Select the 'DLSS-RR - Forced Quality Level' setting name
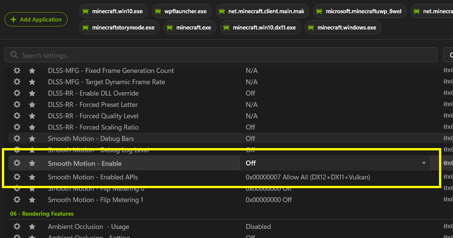Screen dimensions: 453x238 point(93,116)
